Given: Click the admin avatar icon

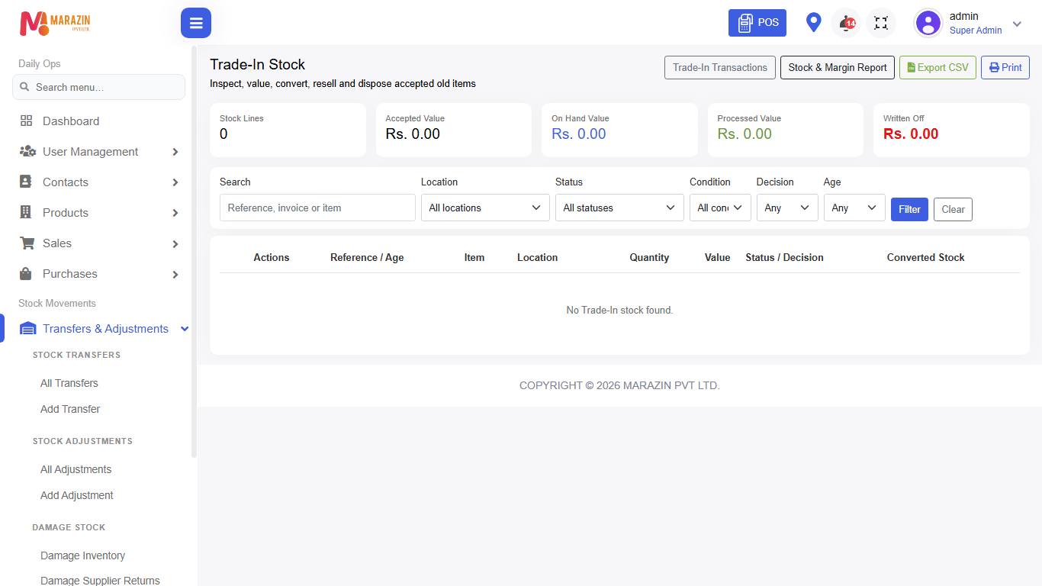Looking at the screenshot, I should [x=928, y=23].
